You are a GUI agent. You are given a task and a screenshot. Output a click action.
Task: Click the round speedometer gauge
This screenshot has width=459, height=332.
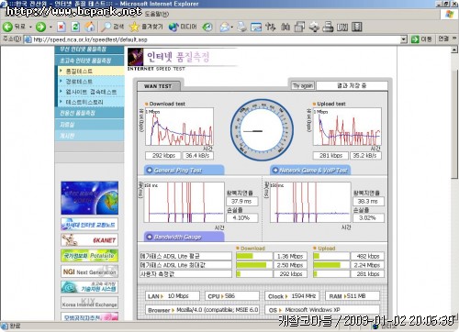[x=262, y=129]
